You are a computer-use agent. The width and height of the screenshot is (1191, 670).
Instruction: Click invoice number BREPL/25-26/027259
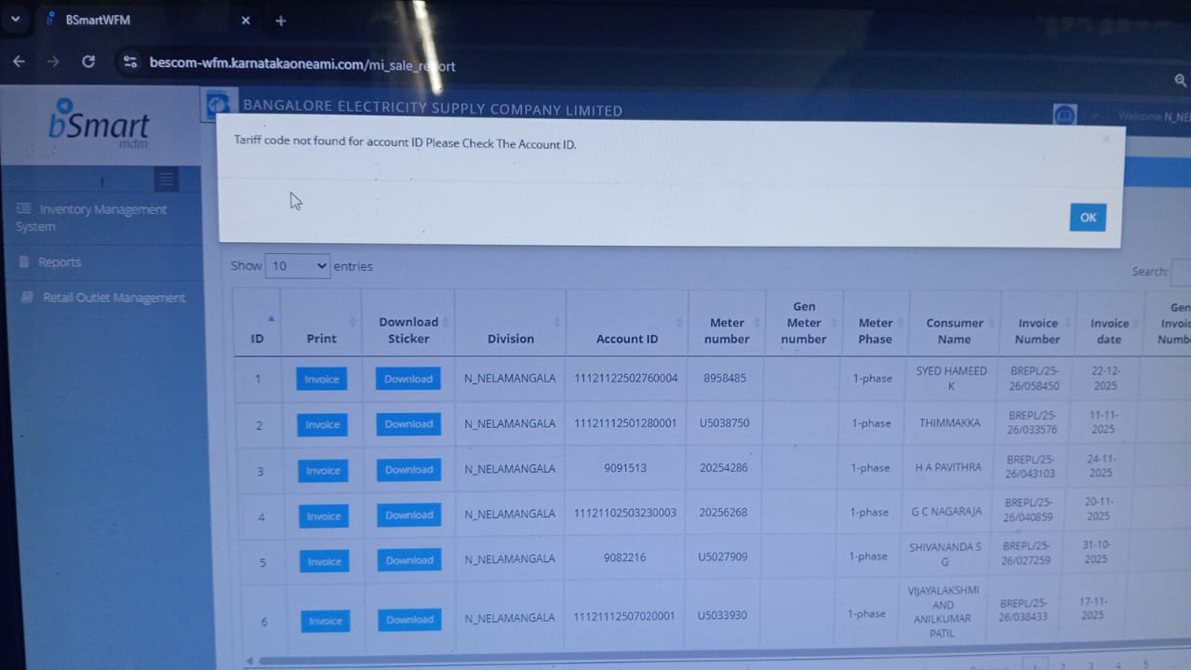tap(1026, 553)
